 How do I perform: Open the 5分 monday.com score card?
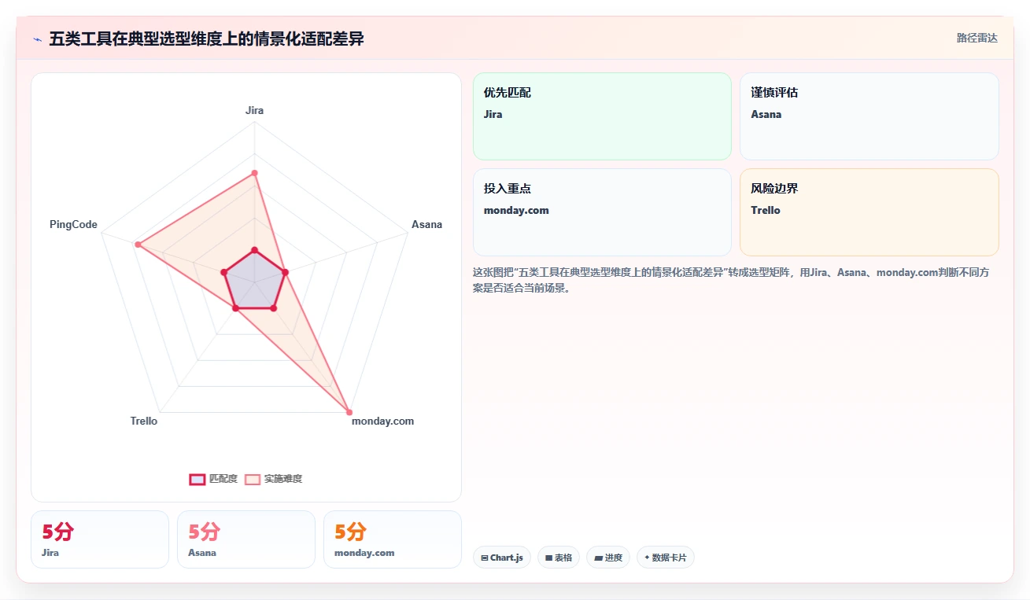click(x=393, y=539)
